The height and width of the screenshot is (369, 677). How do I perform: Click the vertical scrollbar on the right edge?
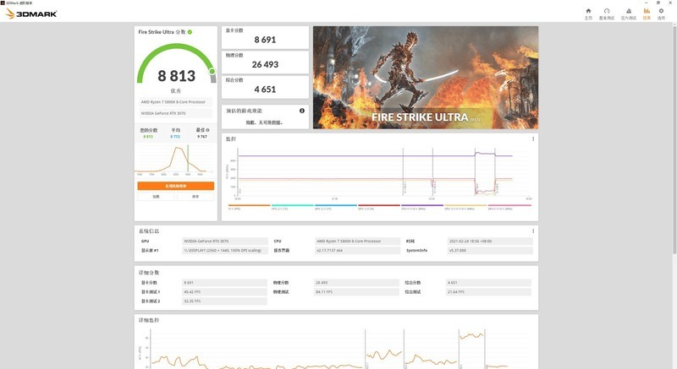(674, 138)
